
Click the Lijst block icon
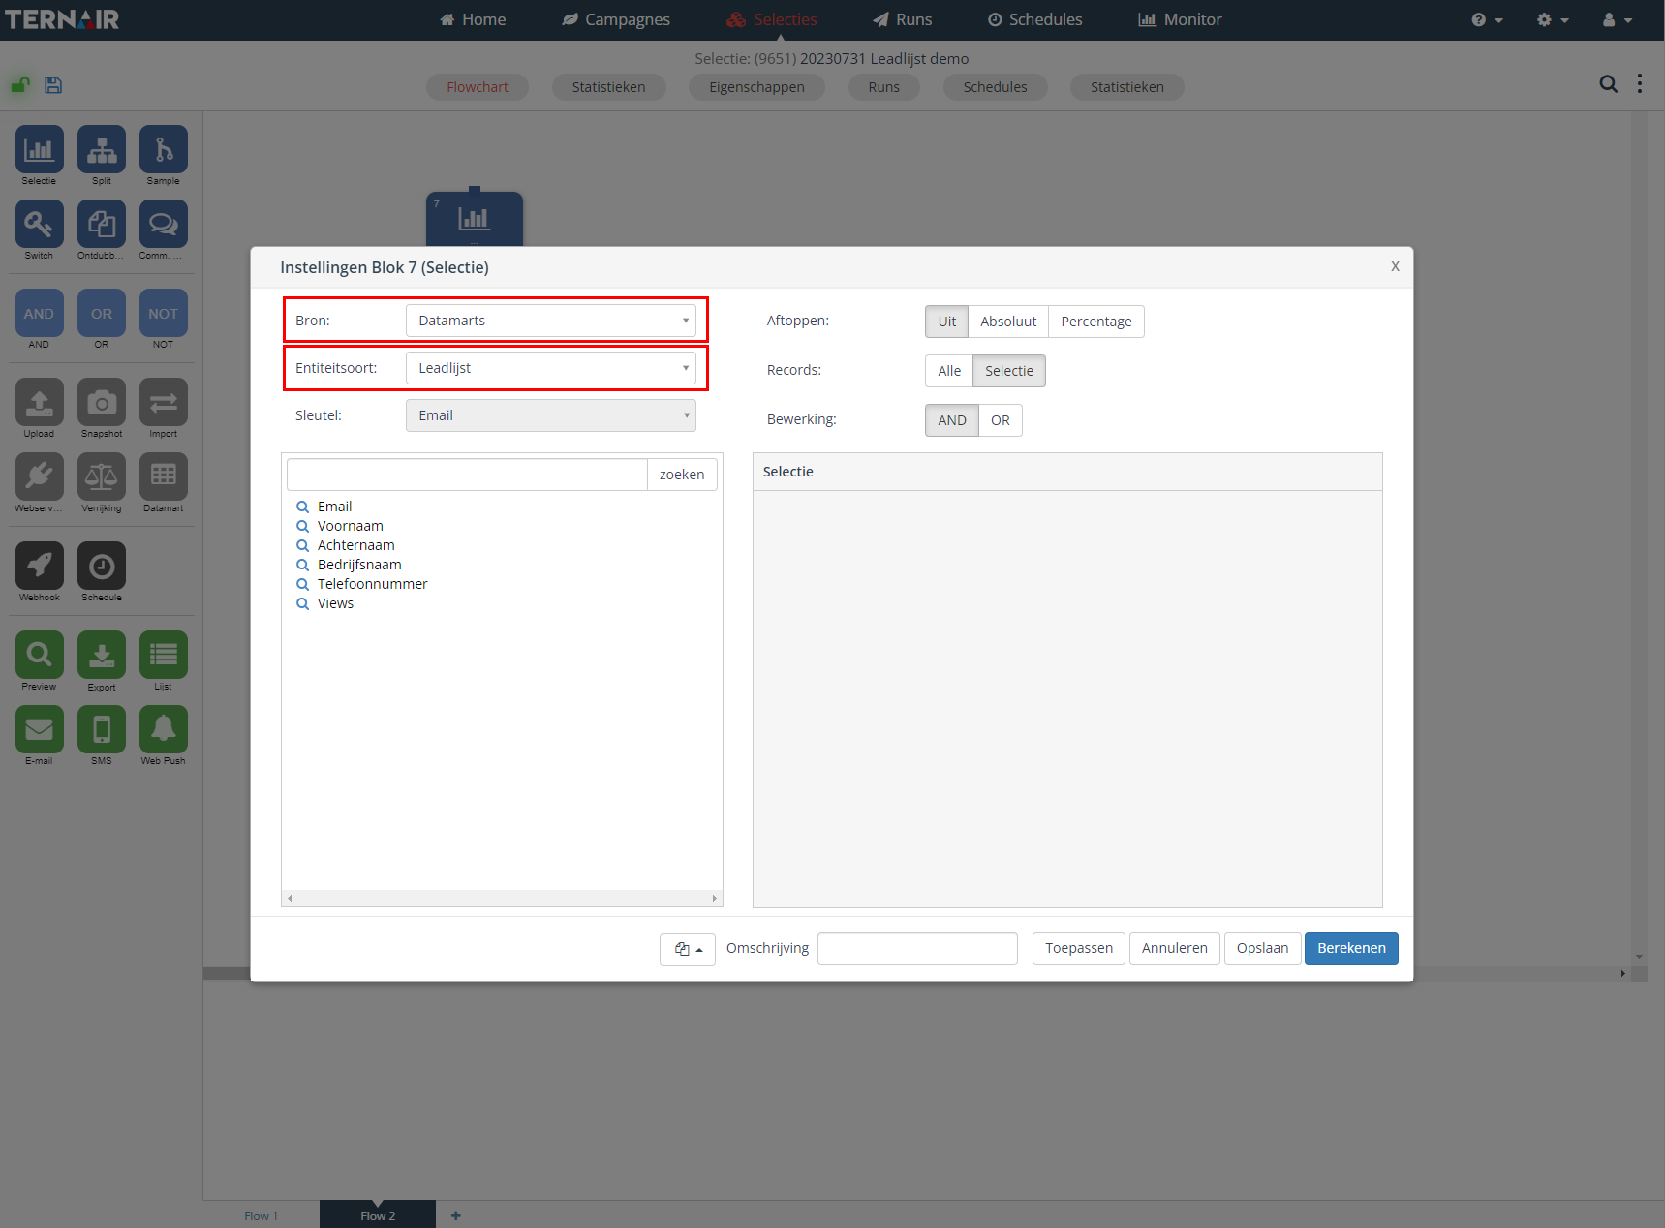pyautogui.click(x=164, y=655)
